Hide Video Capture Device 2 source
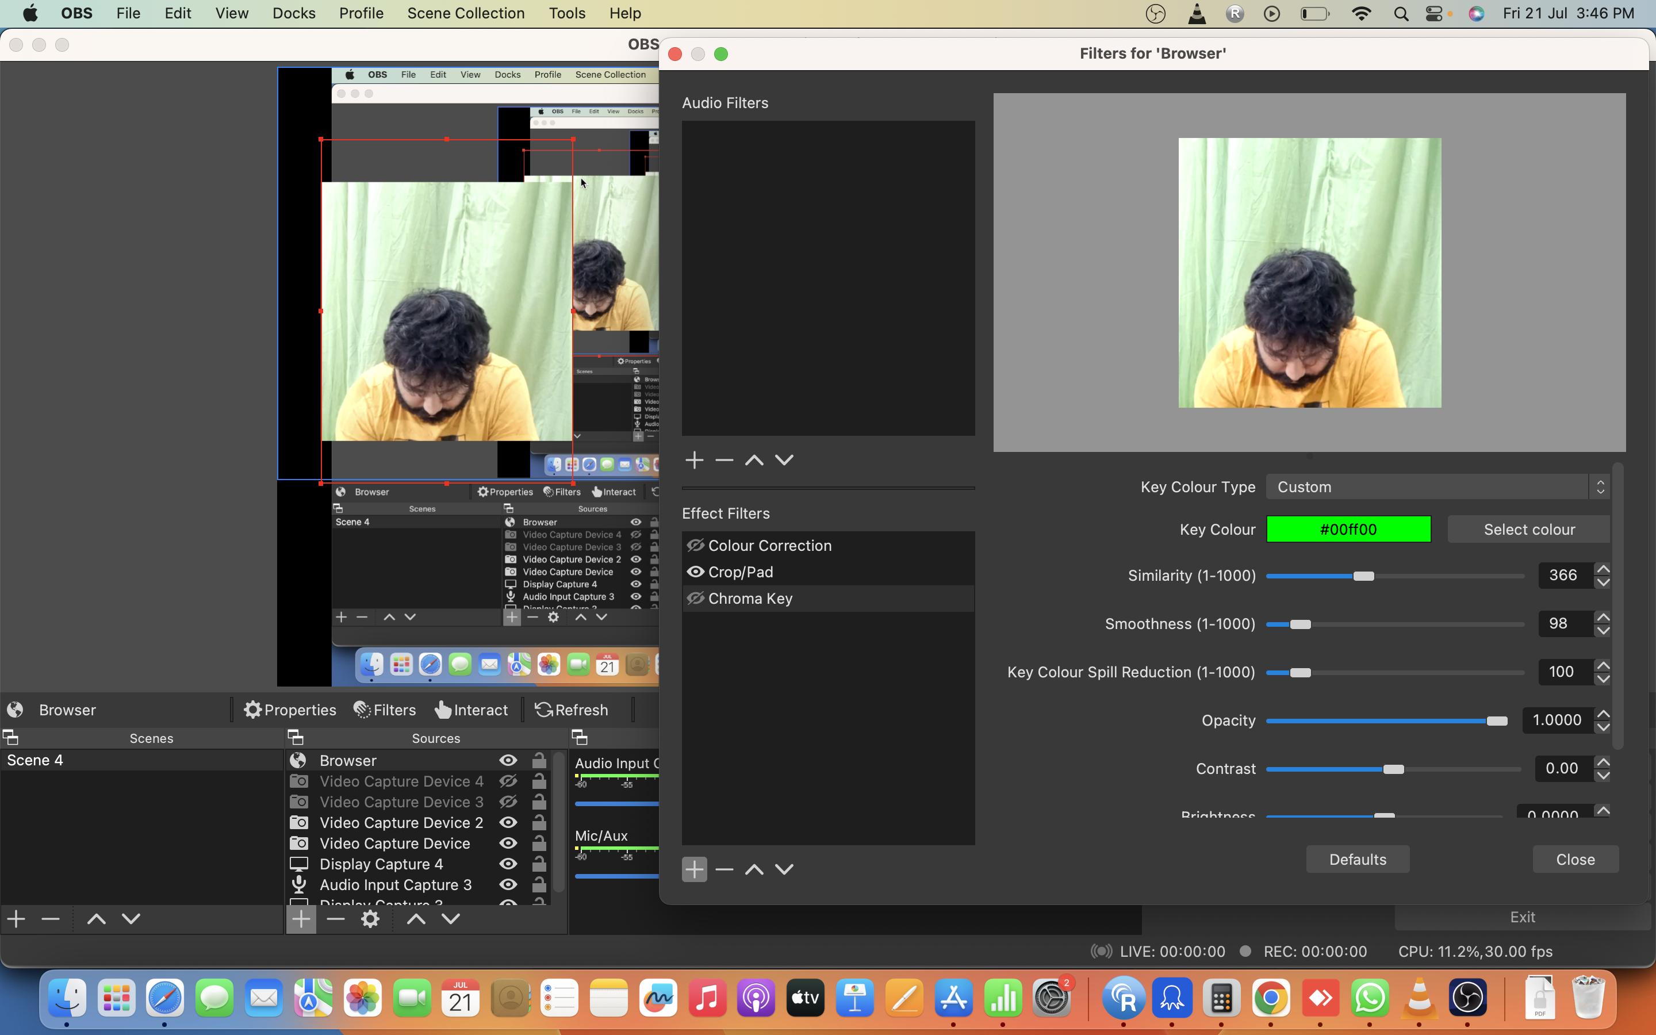 coord(508,822)
